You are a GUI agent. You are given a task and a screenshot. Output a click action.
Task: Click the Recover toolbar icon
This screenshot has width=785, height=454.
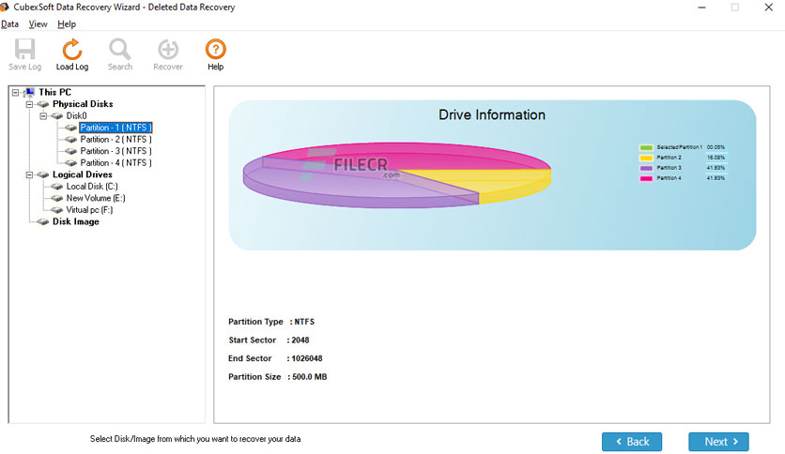point(168,49)
